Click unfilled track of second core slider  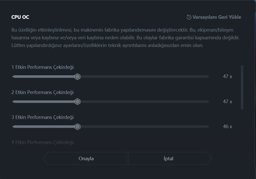coord(145,101)
